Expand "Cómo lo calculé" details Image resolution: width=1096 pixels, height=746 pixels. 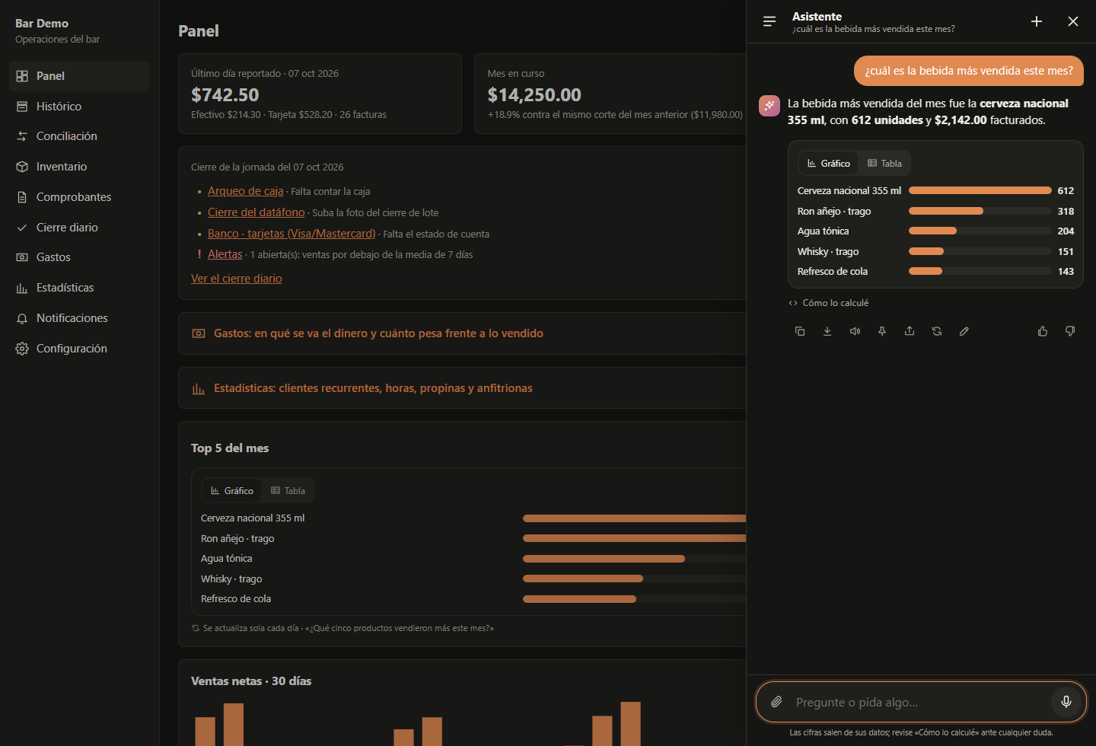829,303
